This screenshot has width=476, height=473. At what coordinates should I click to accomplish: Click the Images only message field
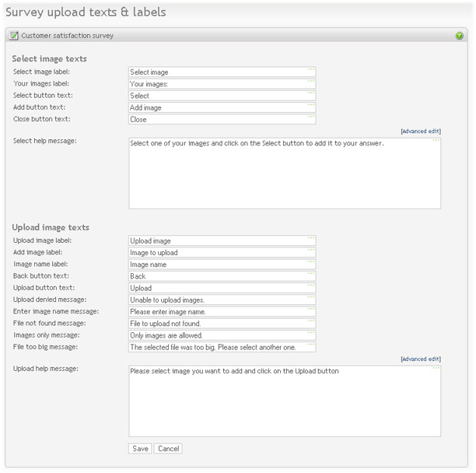[x=222, y=335]
